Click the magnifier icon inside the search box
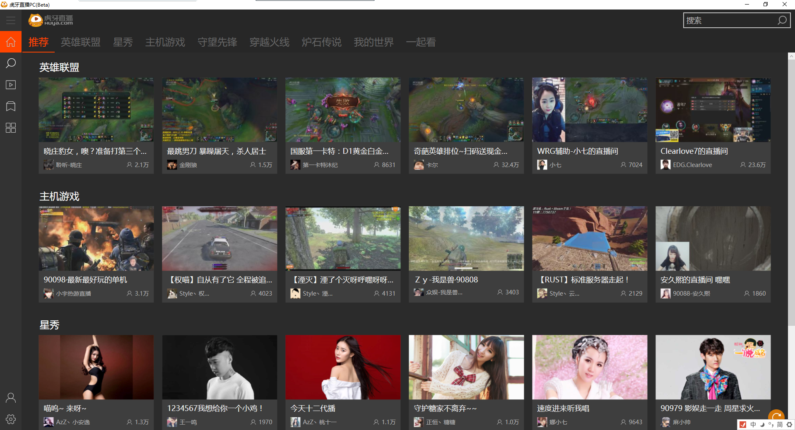This screenshot has height=430, width=795. click(x=782, y=20)
